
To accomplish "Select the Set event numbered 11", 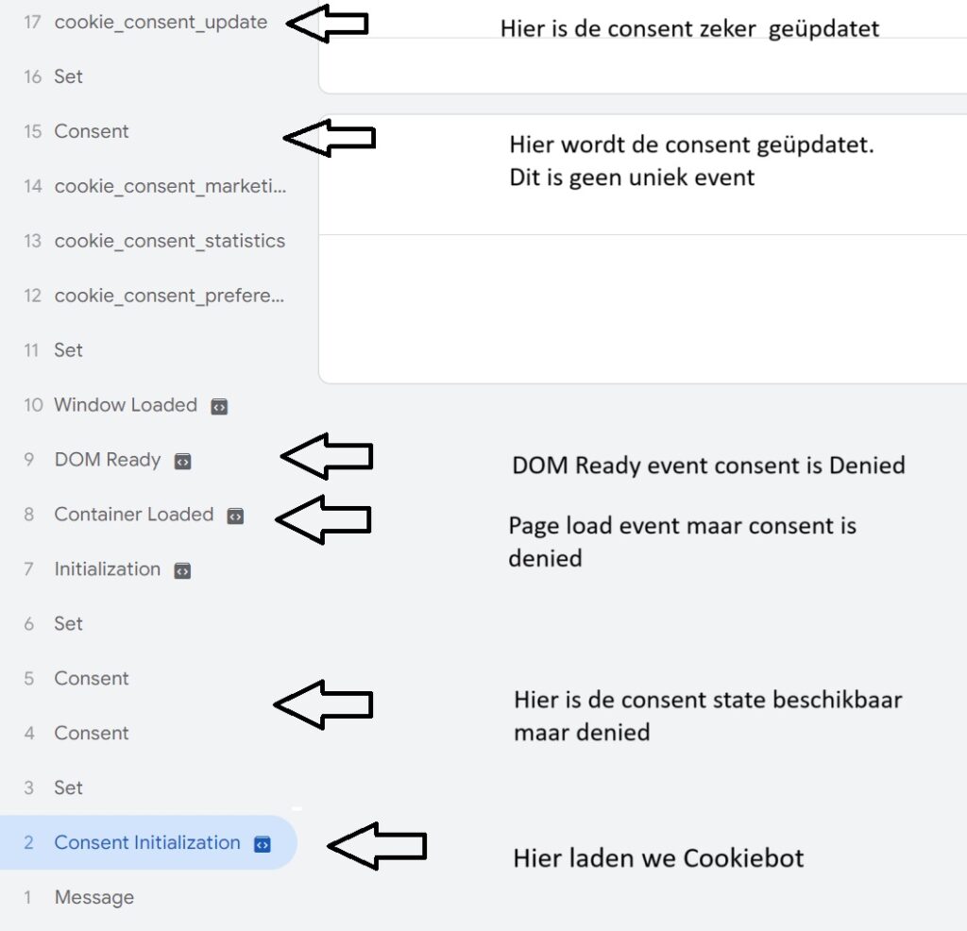I will 68,350.
